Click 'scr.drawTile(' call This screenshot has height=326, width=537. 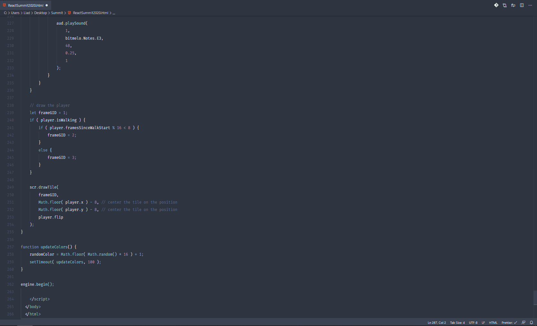[44, 187]
